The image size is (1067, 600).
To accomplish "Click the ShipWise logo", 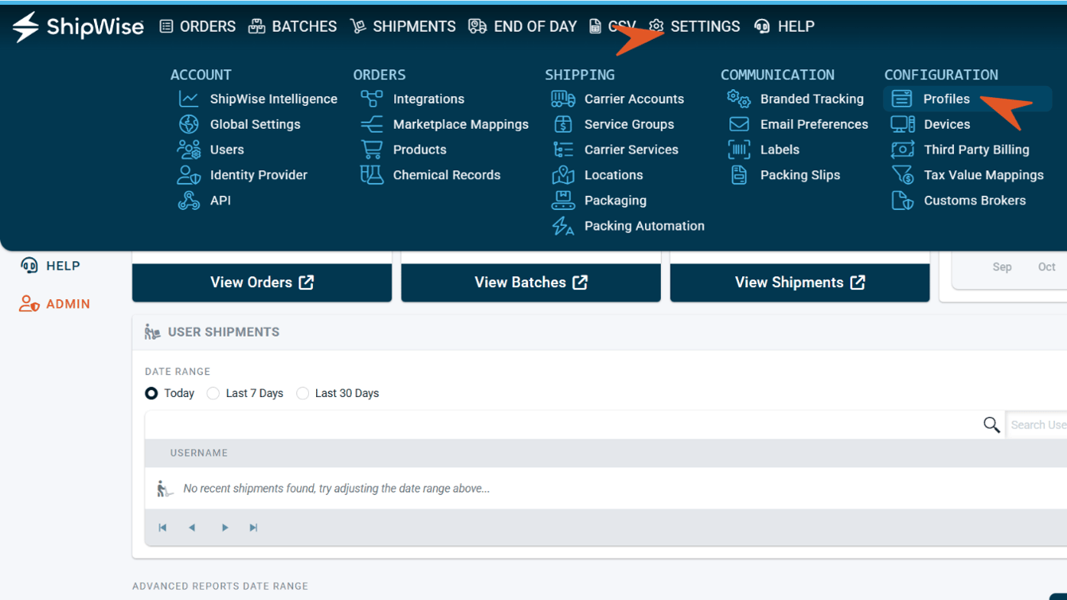I will [x=78, y=26].
